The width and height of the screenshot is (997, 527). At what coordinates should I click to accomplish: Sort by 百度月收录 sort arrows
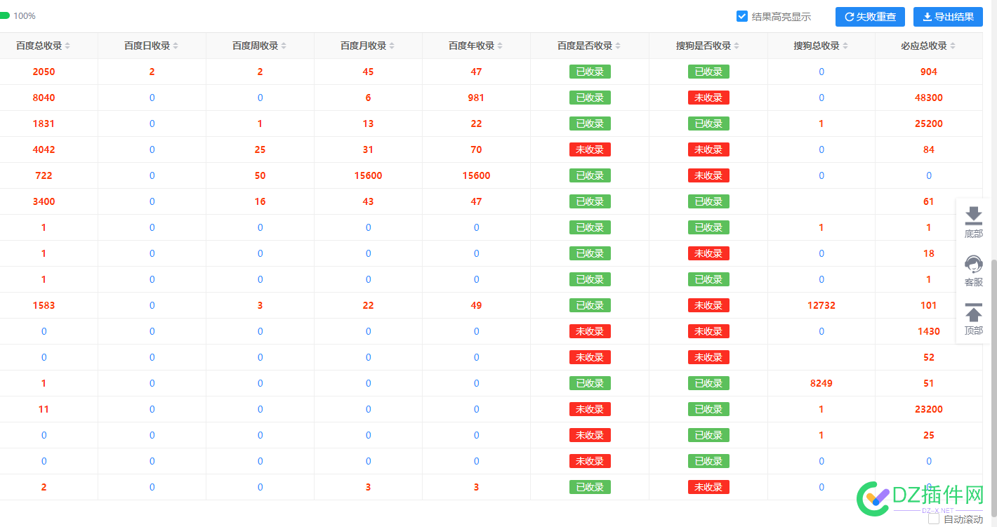[x=392, y=46]
